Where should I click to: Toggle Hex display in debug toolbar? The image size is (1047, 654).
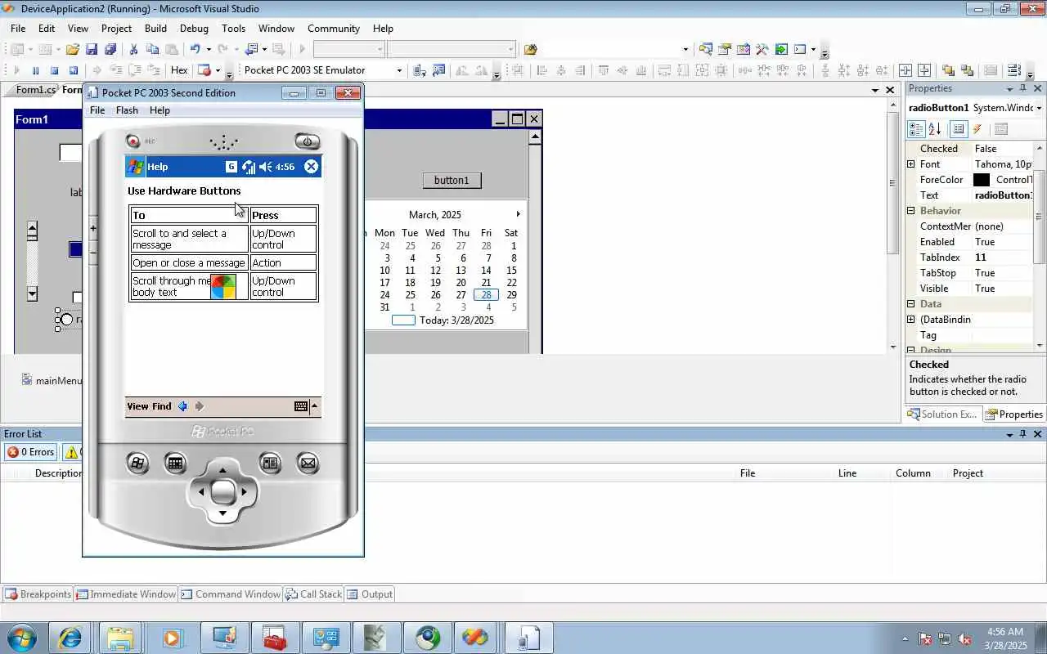click(x=179, y=70)
